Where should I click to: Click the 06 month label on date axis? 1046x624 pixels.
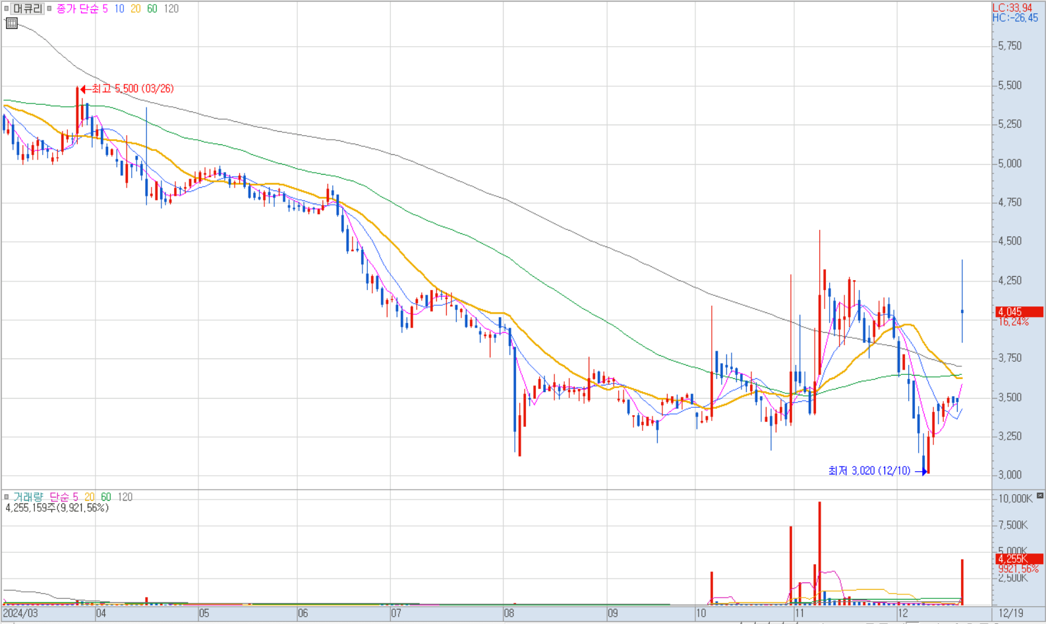303,613
